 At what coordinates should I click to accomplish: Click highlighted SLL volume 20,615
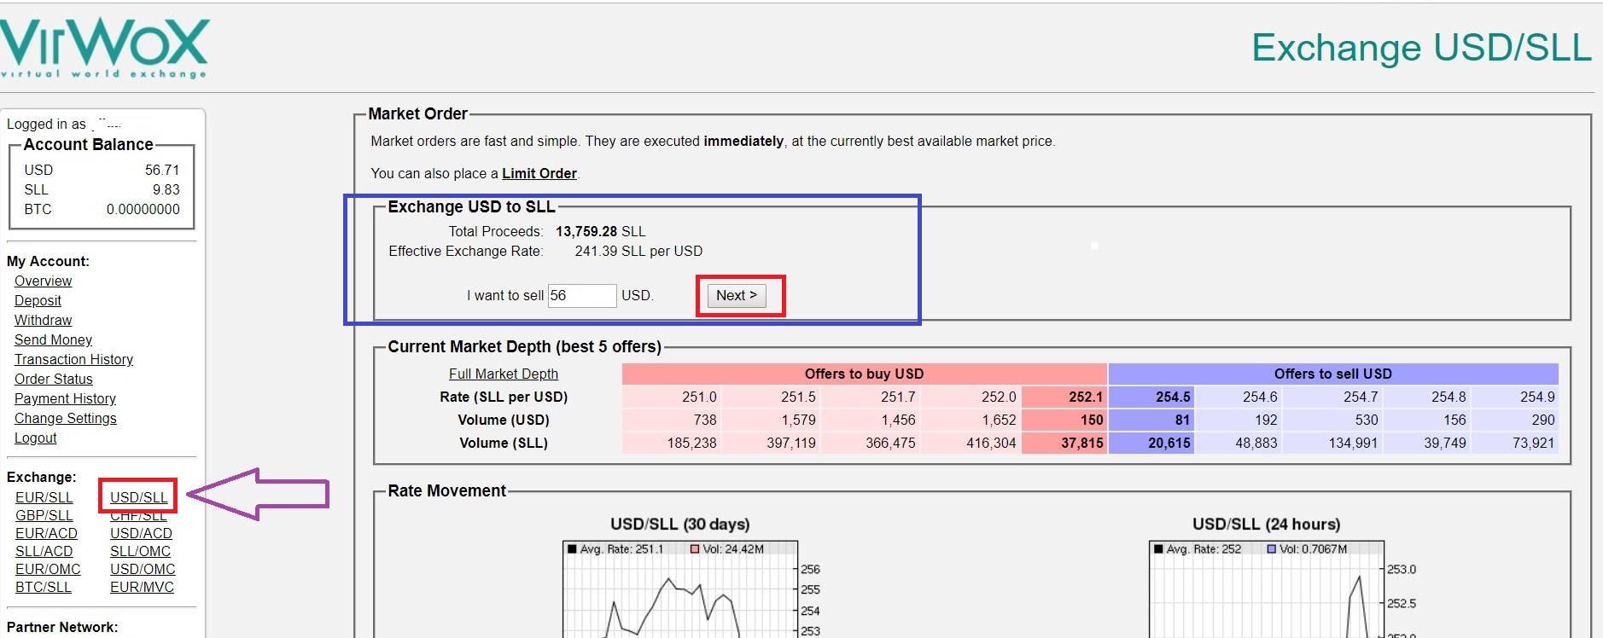(x=1151, y=443)
